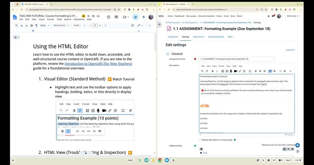
Task: Click My courses in Moodle navigation
Action: coord(191,16)
